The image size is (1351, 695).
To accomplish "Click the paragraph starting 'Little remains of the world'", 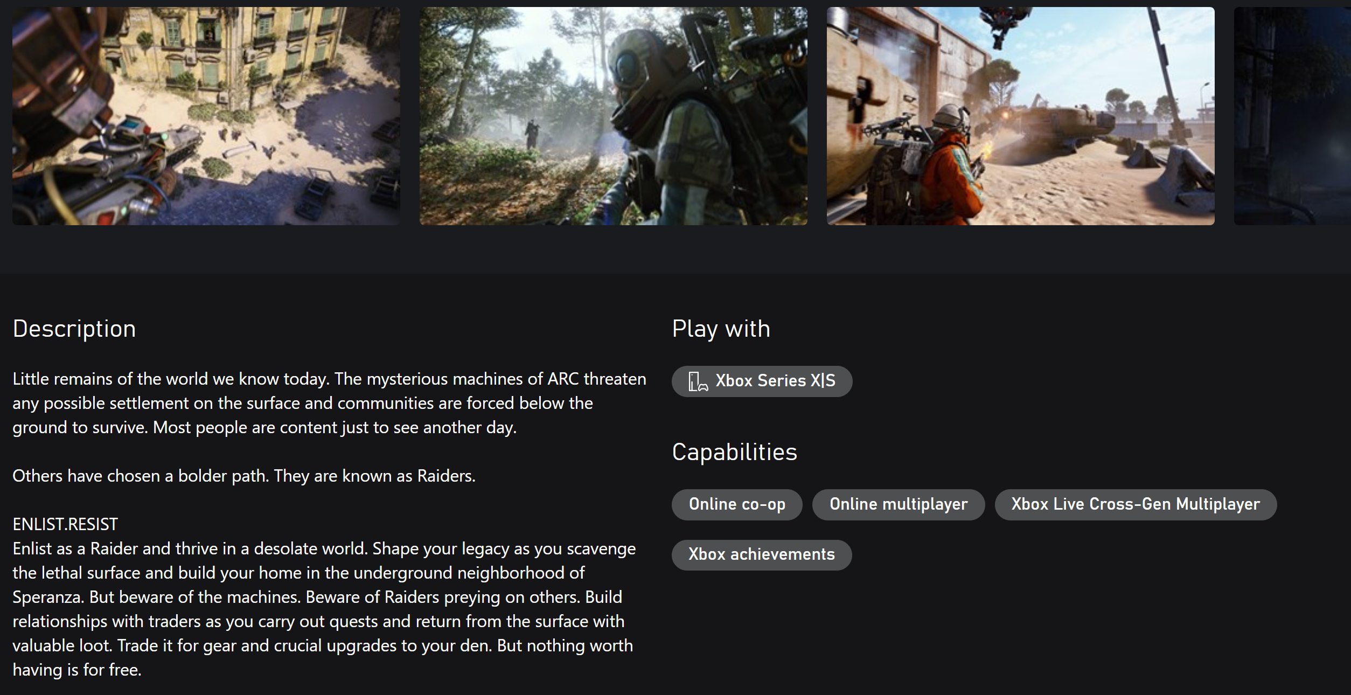I will click(329, 403).
